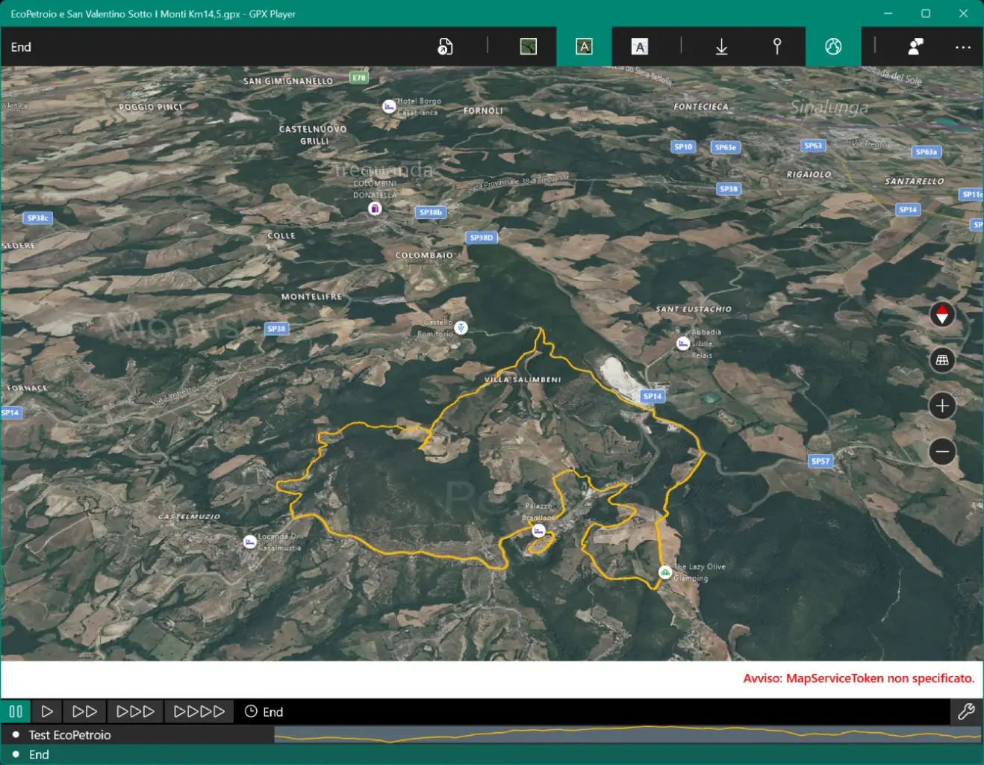984x765 pixels.
Task: Play the track at triple speed
Action: (135, 712)
